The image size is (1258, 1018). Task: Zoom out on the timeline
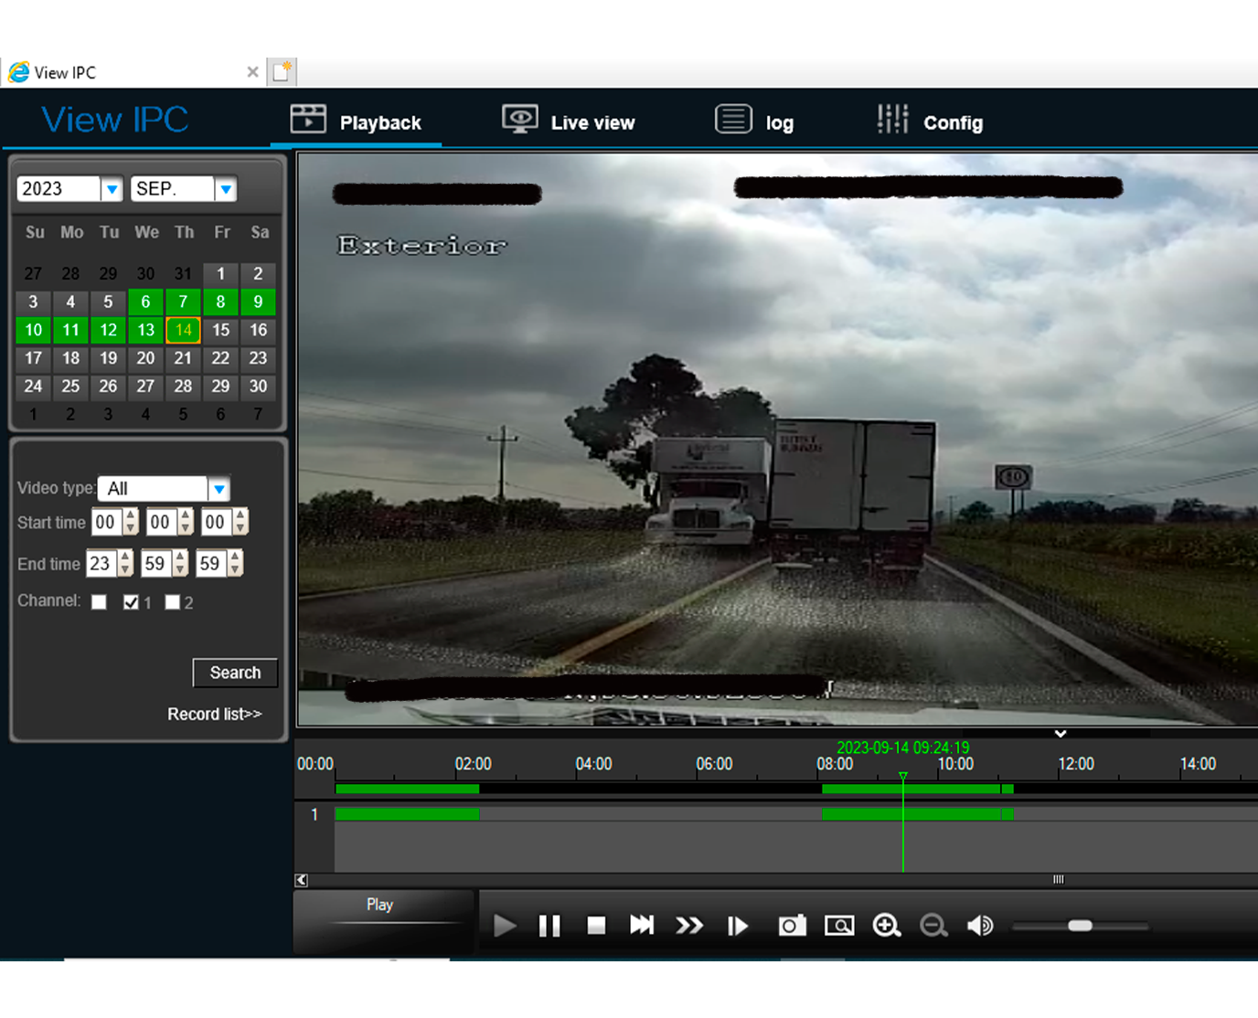(x=933, y=926)
